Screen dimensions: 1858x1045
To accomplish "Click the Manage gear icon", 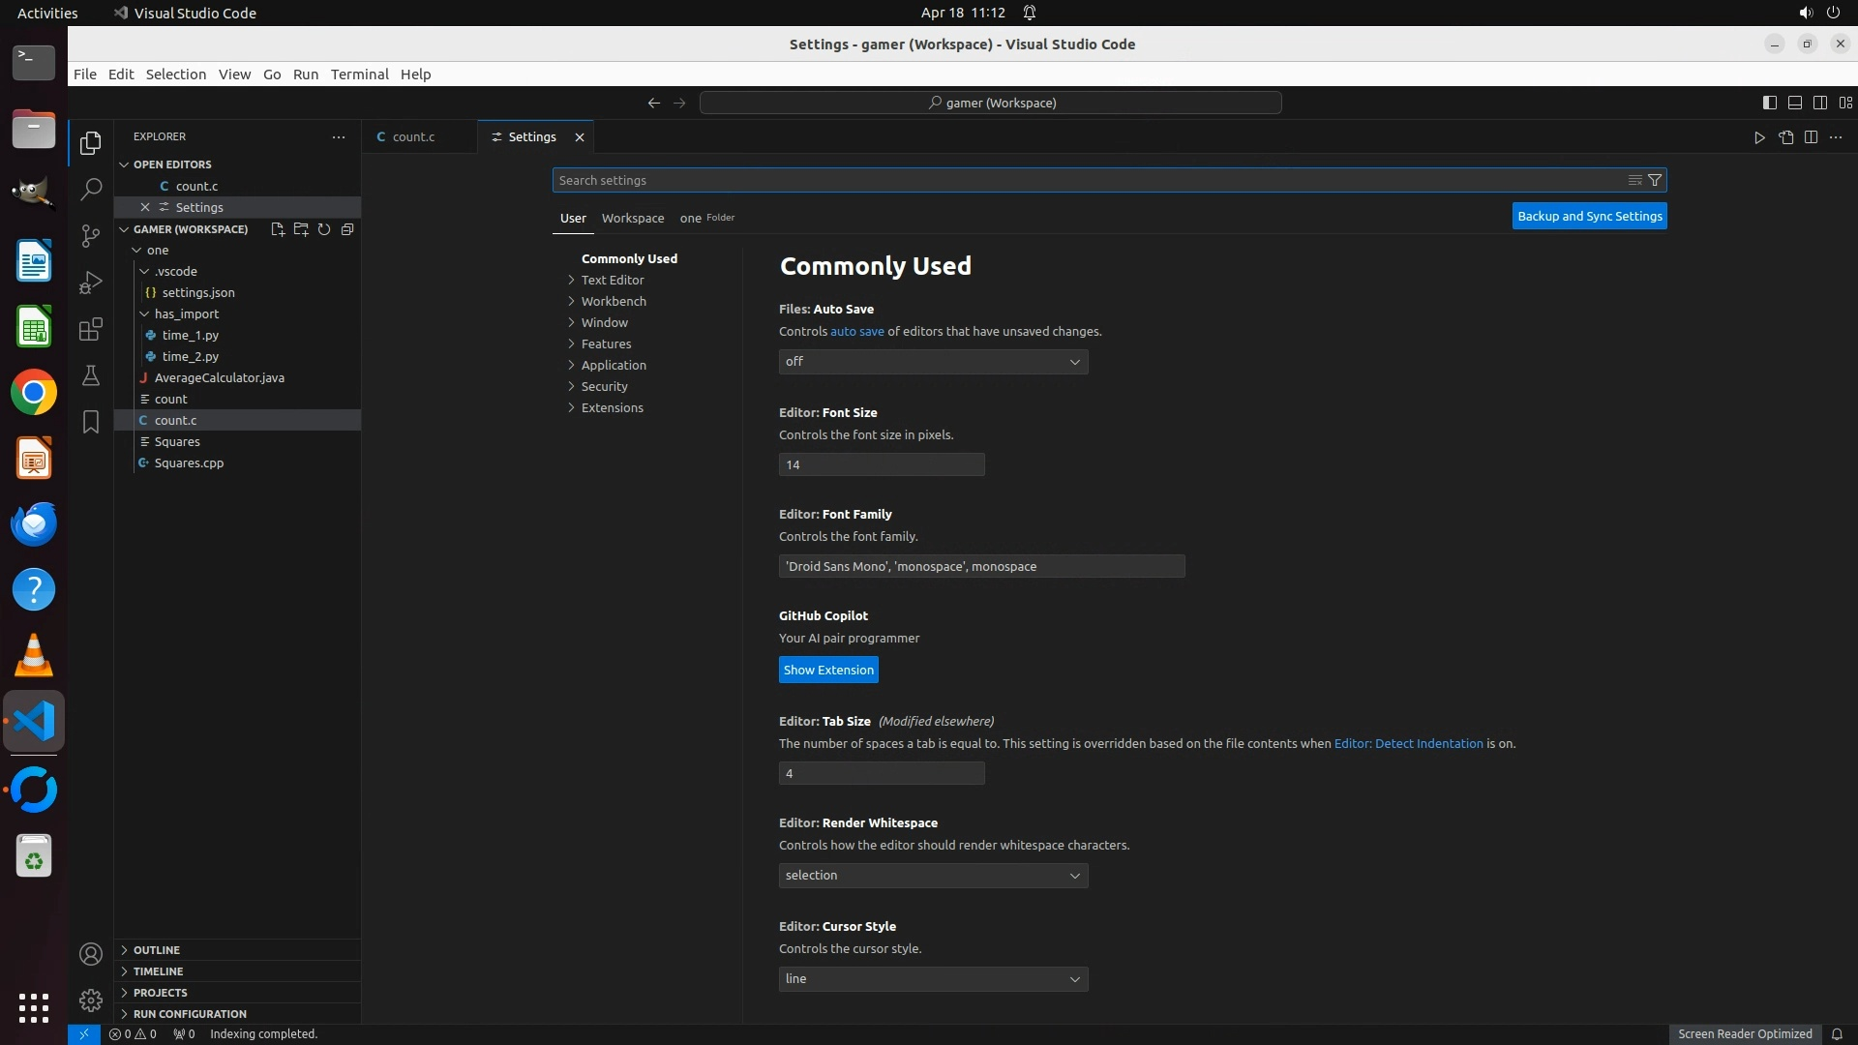I will tap(91, 1000).
